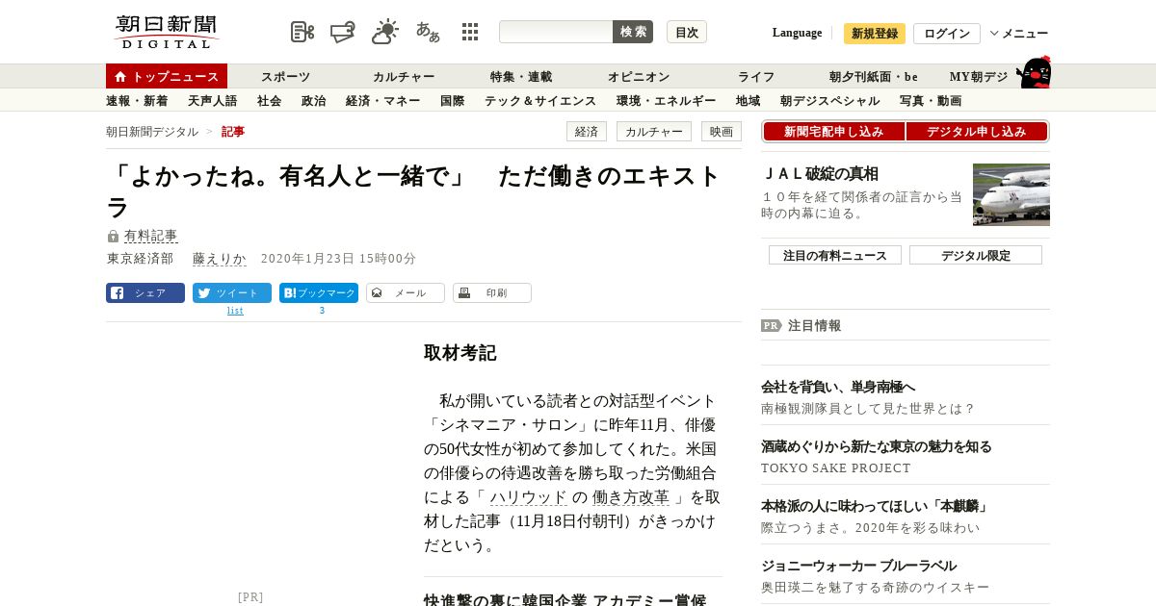Click 朝日新聞デジタル breadcrumb link
The image size is (1156, 606).
click(x=152, y=132)
